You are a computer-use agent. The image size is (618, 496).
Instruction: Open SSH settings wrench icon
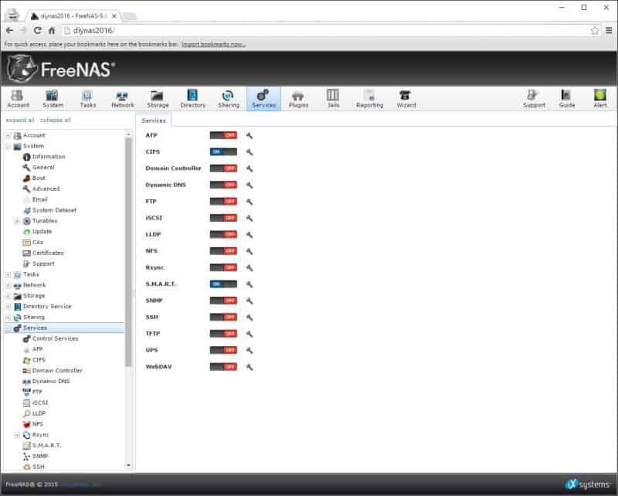[249, 318]
